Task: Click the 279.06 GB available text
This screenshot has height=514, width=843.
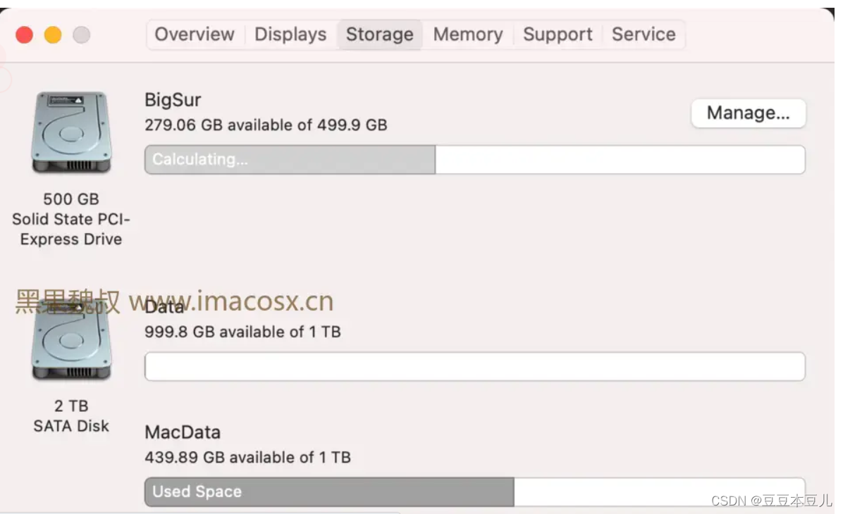Action: point(266,125)
